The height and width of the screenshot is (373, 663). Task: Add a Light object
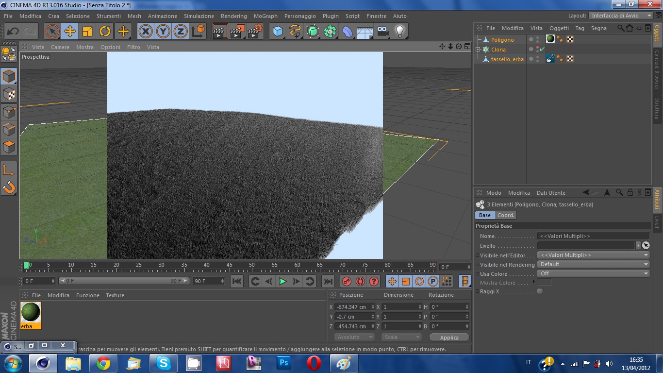click(400, 32)
